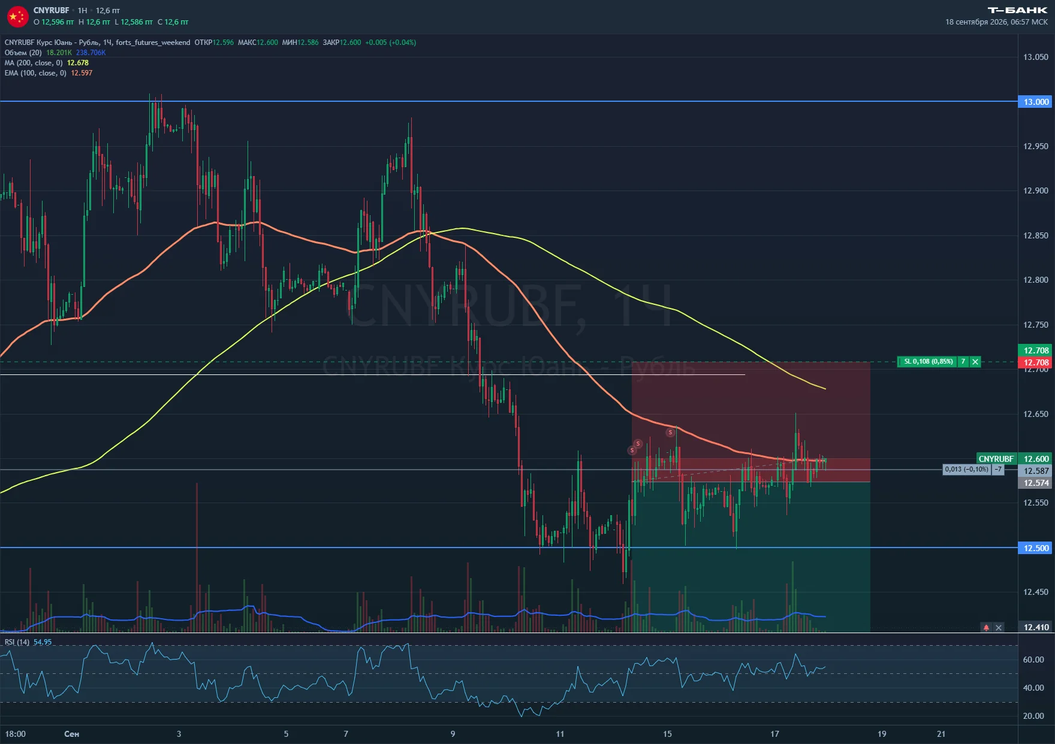Click the quantity 7 box on SL order

click(x=963, y=362)
